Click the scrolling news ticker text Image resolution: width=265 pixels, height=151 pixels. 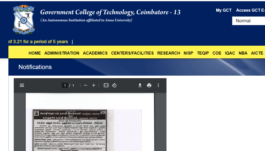[38, 42]
